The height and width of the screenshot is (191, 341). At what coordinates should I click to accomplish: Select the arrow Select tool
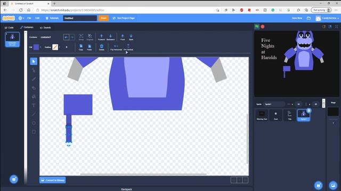click(x=34, y=62)
